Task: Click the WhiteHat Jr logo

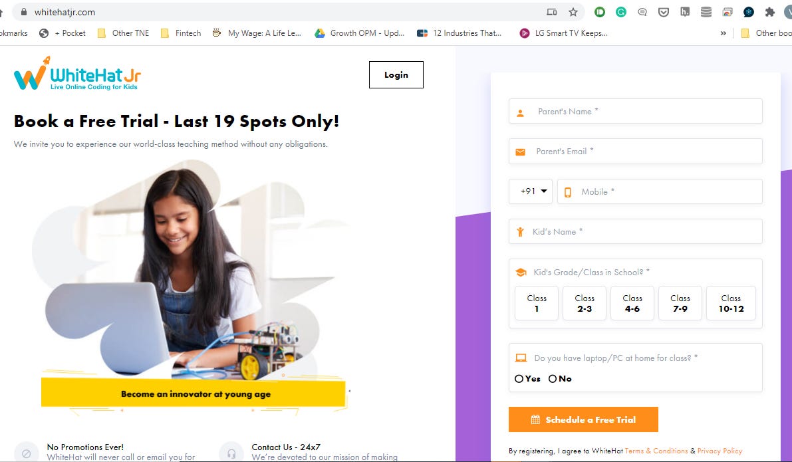Action: coord(77,74)
